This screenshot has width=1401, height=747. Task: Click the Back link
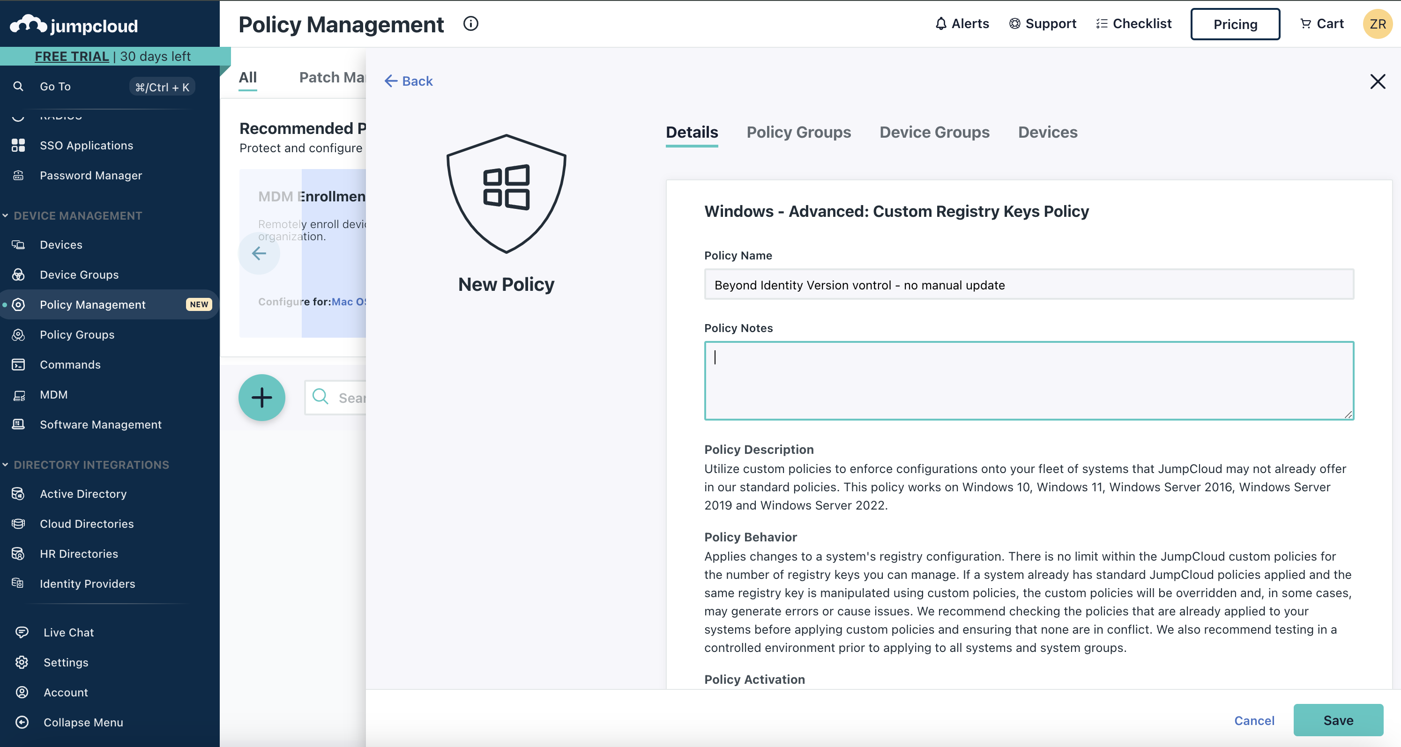click(x=409, y=81)
